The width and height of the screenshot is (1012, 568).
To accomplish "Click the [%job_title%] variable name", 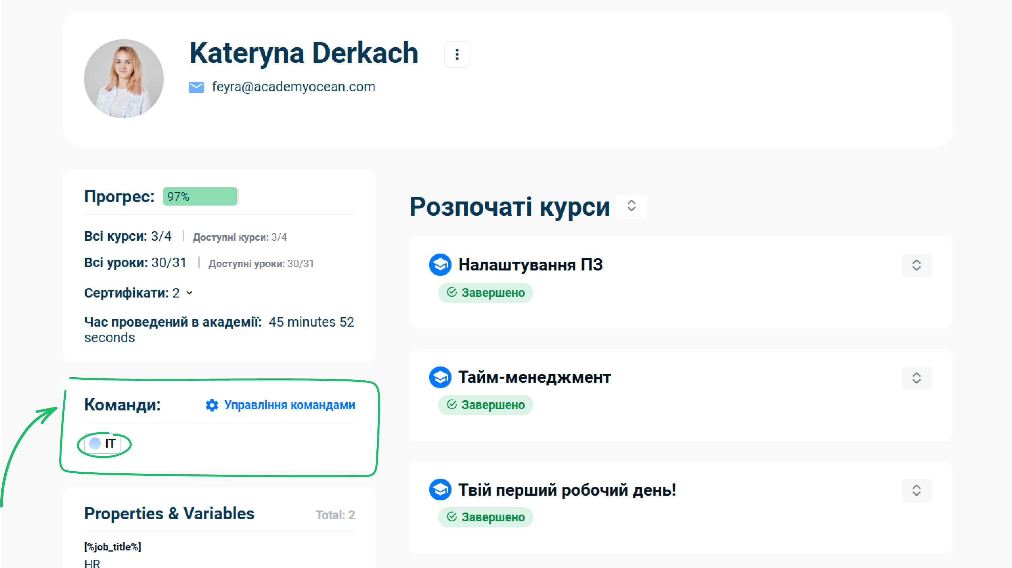I will [113, 547].
